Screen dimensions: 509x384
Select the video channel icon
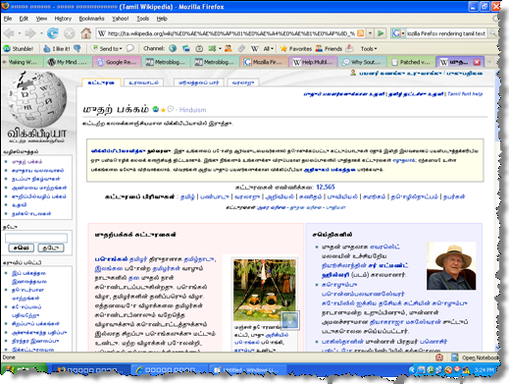coord(199,49)
